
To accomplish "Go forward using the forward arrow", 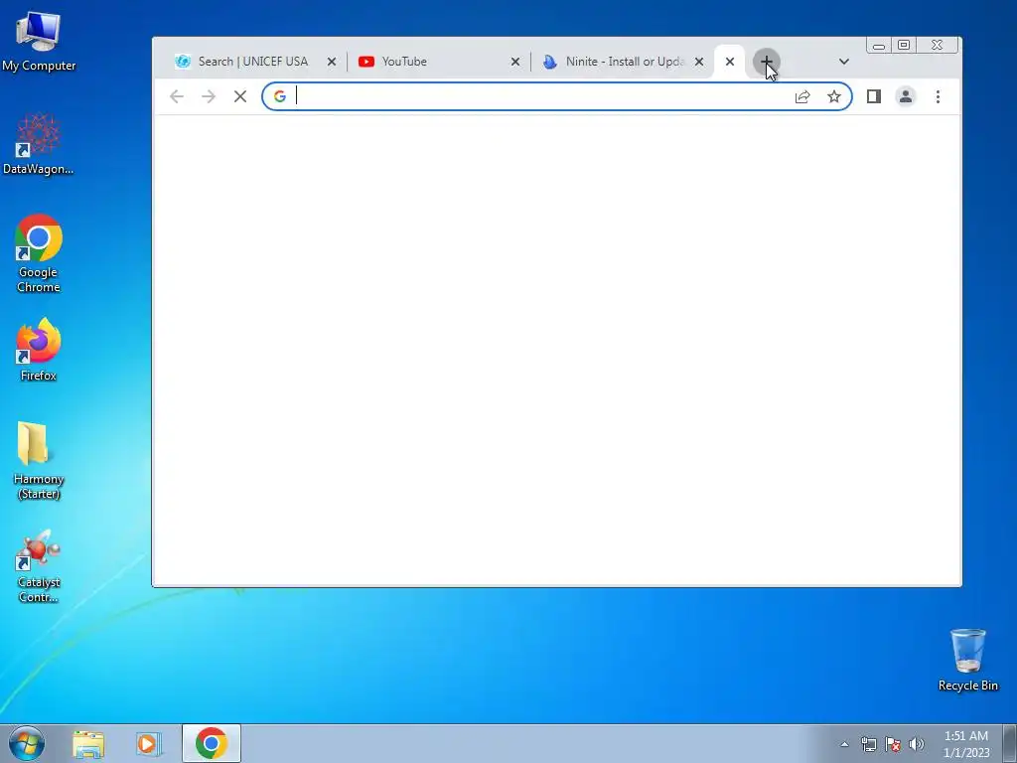I will point(209,96).
